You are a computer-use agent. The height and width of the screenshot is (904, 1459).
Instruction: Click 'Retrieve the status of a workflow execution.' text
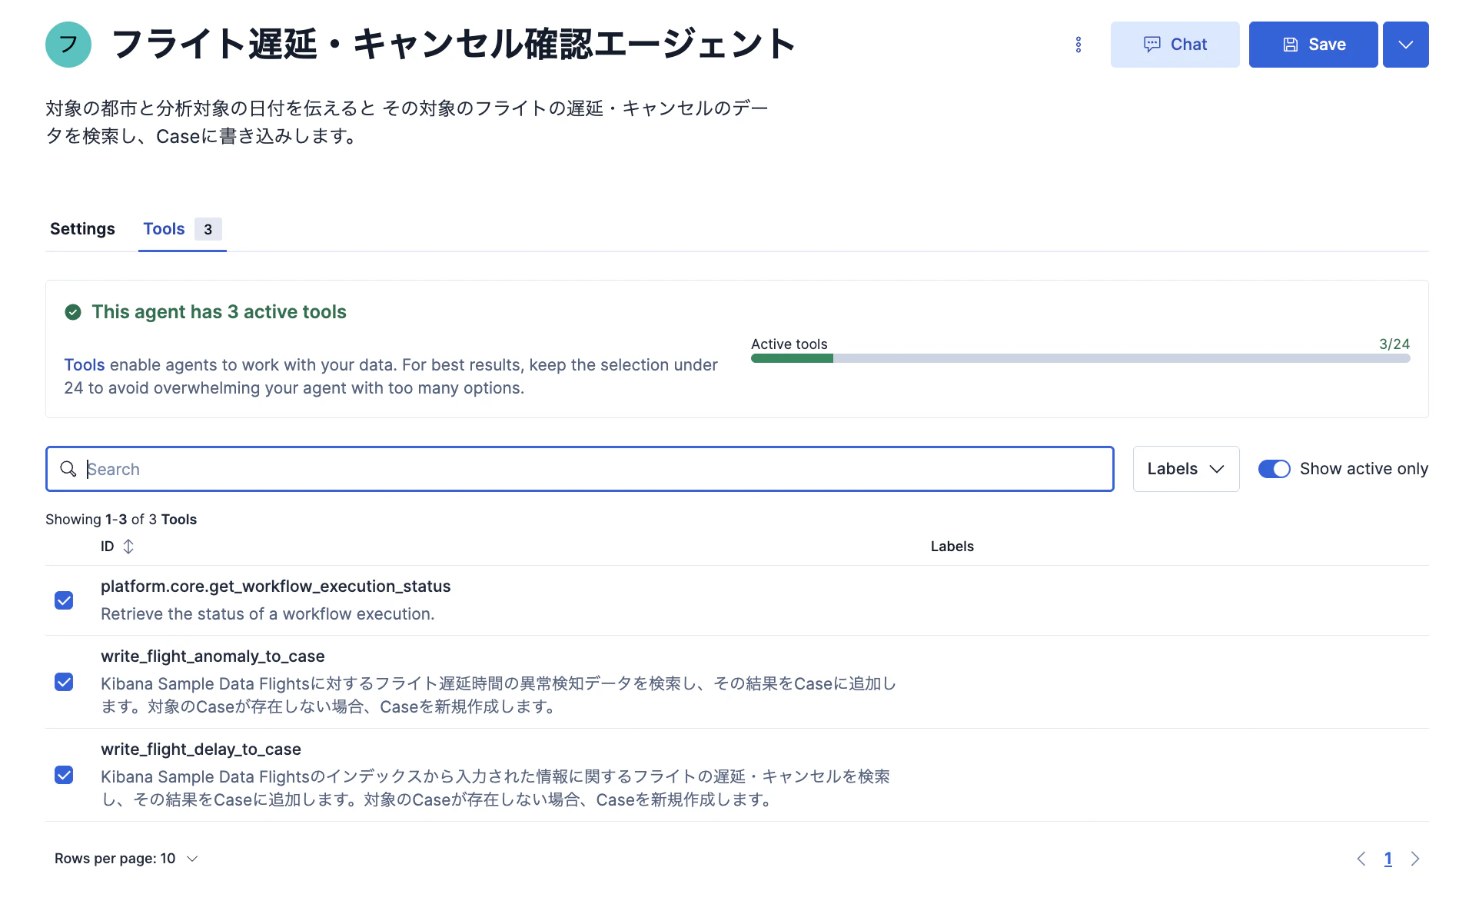(x=268, y=614)
